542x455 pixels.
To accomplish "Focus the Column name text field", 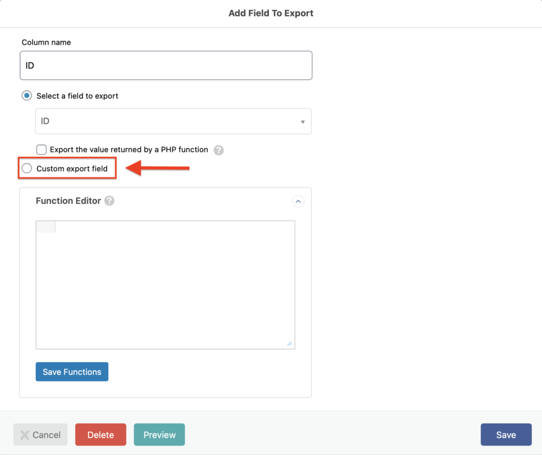I will (x=166, y=66).
